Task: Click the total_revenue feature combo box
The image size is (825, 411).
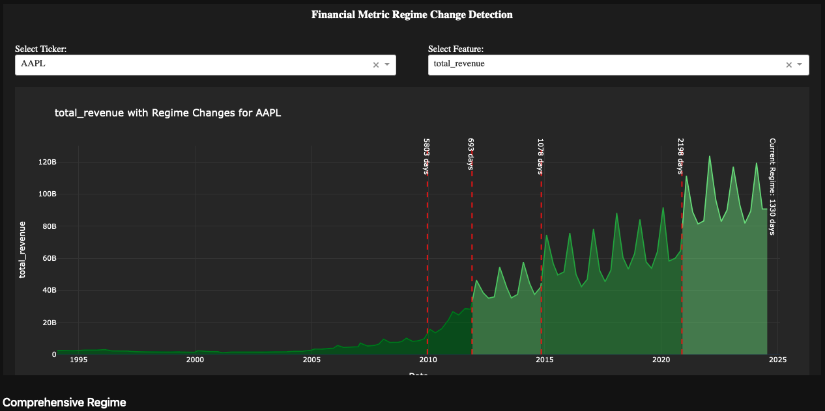Action: point(603,64)
